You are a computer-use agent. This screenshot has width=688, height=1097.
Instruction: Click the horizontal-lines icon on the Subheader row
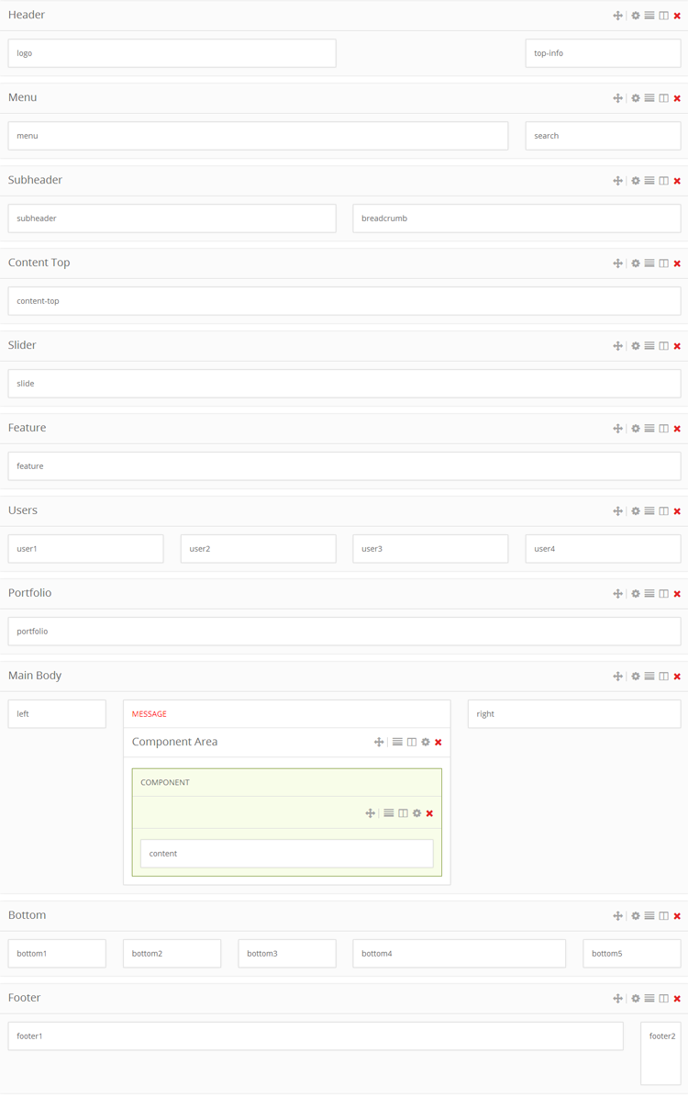pos(649,181)
